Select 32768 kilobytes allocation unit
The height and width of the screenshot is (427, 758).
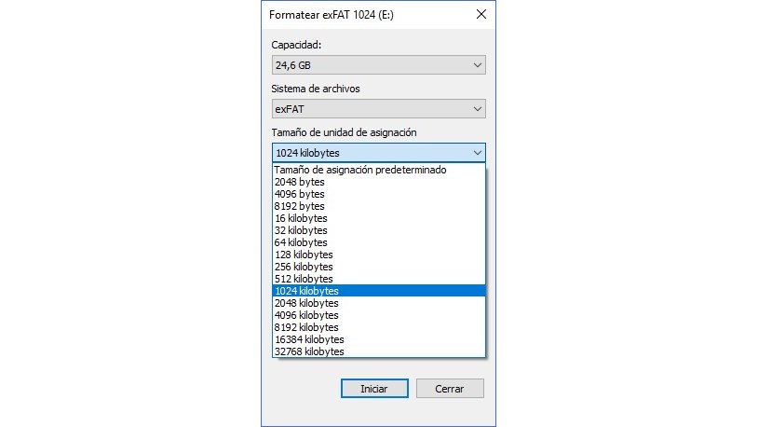click(378, 351)
